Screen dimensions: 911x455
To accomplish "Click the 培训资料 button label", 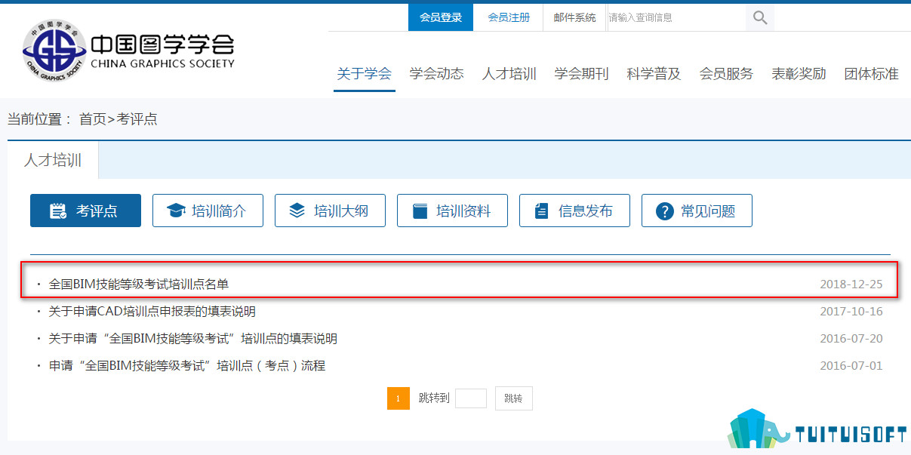I will pos(463,211).
